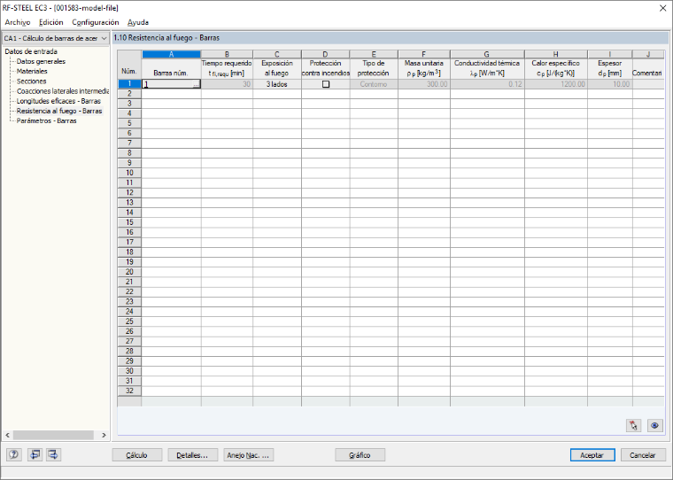This screenshot has width=673, height=480.
Task: Select column D Protección contra incendios header
Action: tap(325, 54)
